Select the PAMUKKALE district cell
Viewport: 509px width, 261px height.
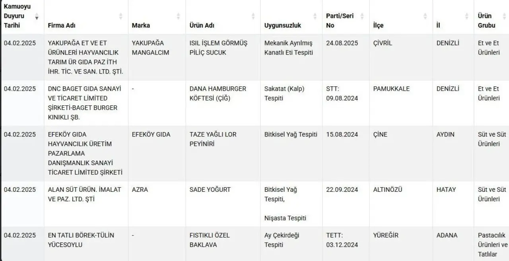coord(401,103)
